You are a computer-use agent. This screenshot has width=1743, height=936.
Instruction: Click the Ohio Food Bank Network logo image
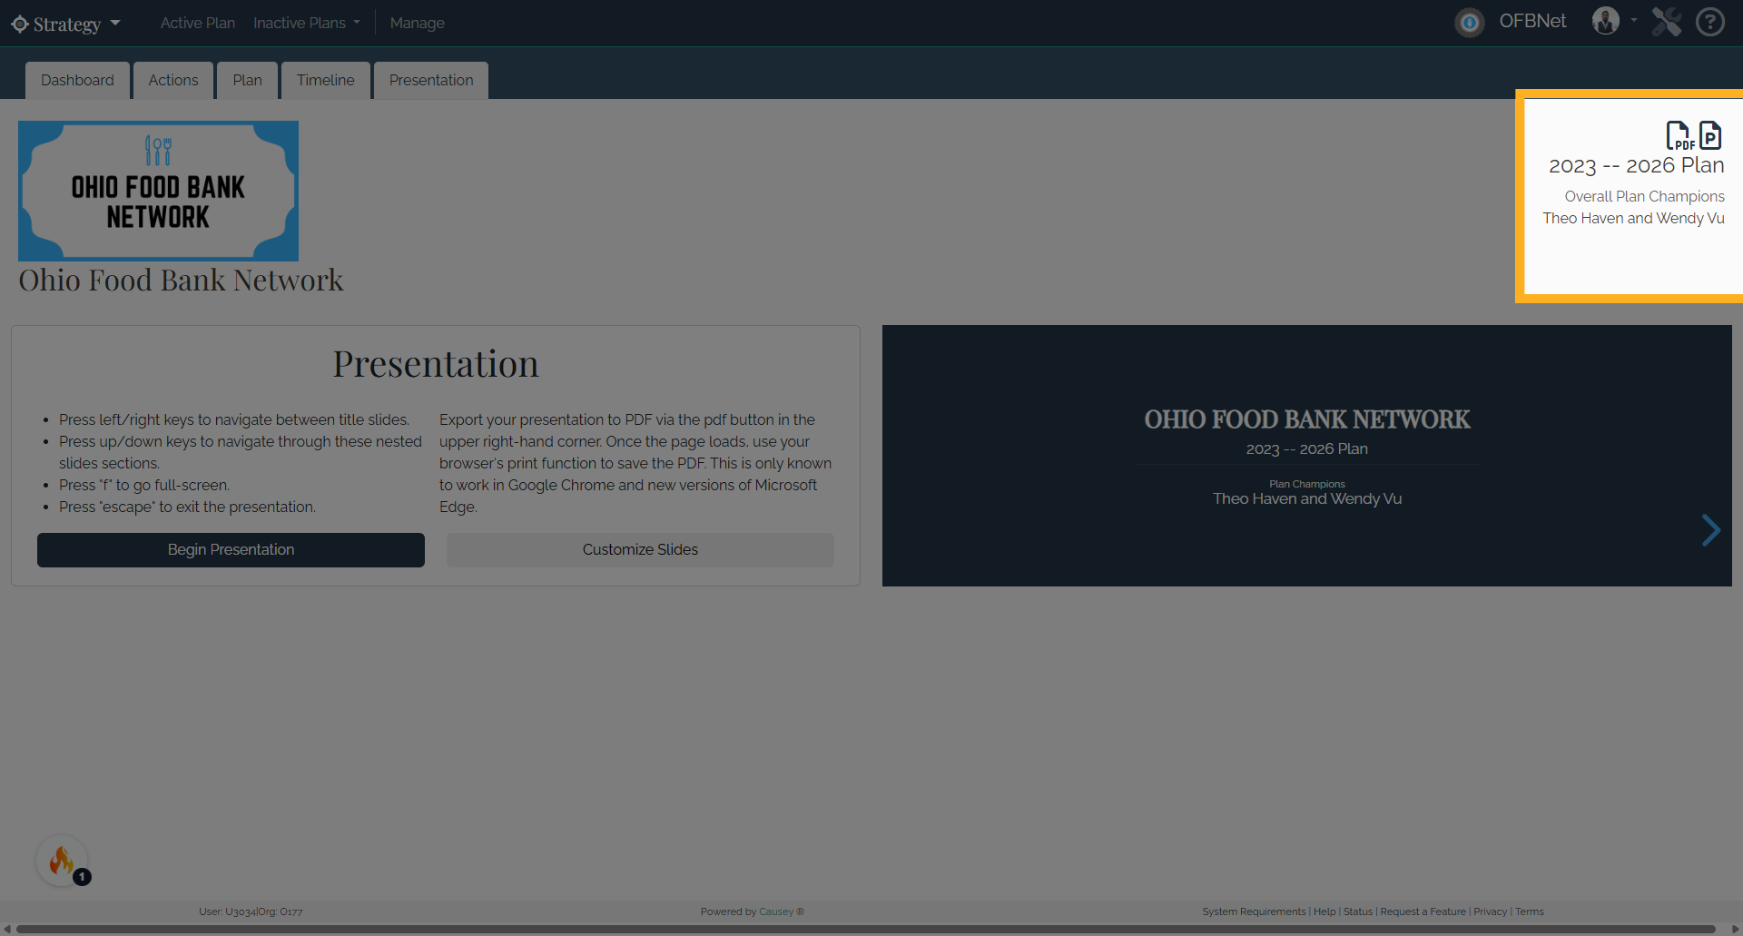pos(158,191)
